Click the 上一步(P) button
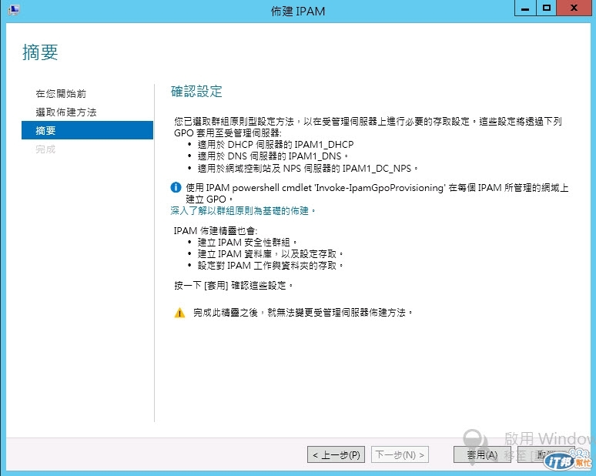This screenshot has width=596, height=476. pyautogui.click(x=336, y=454)
